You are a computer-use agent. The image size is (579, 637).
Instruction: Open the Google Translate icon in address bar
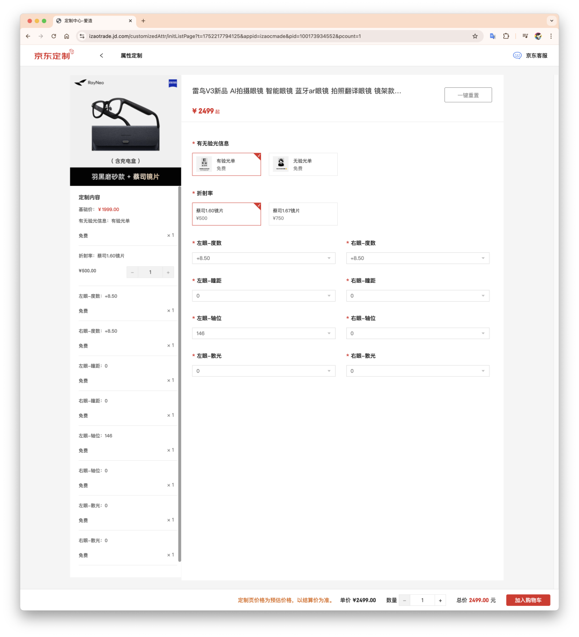[x=493, y=36]
